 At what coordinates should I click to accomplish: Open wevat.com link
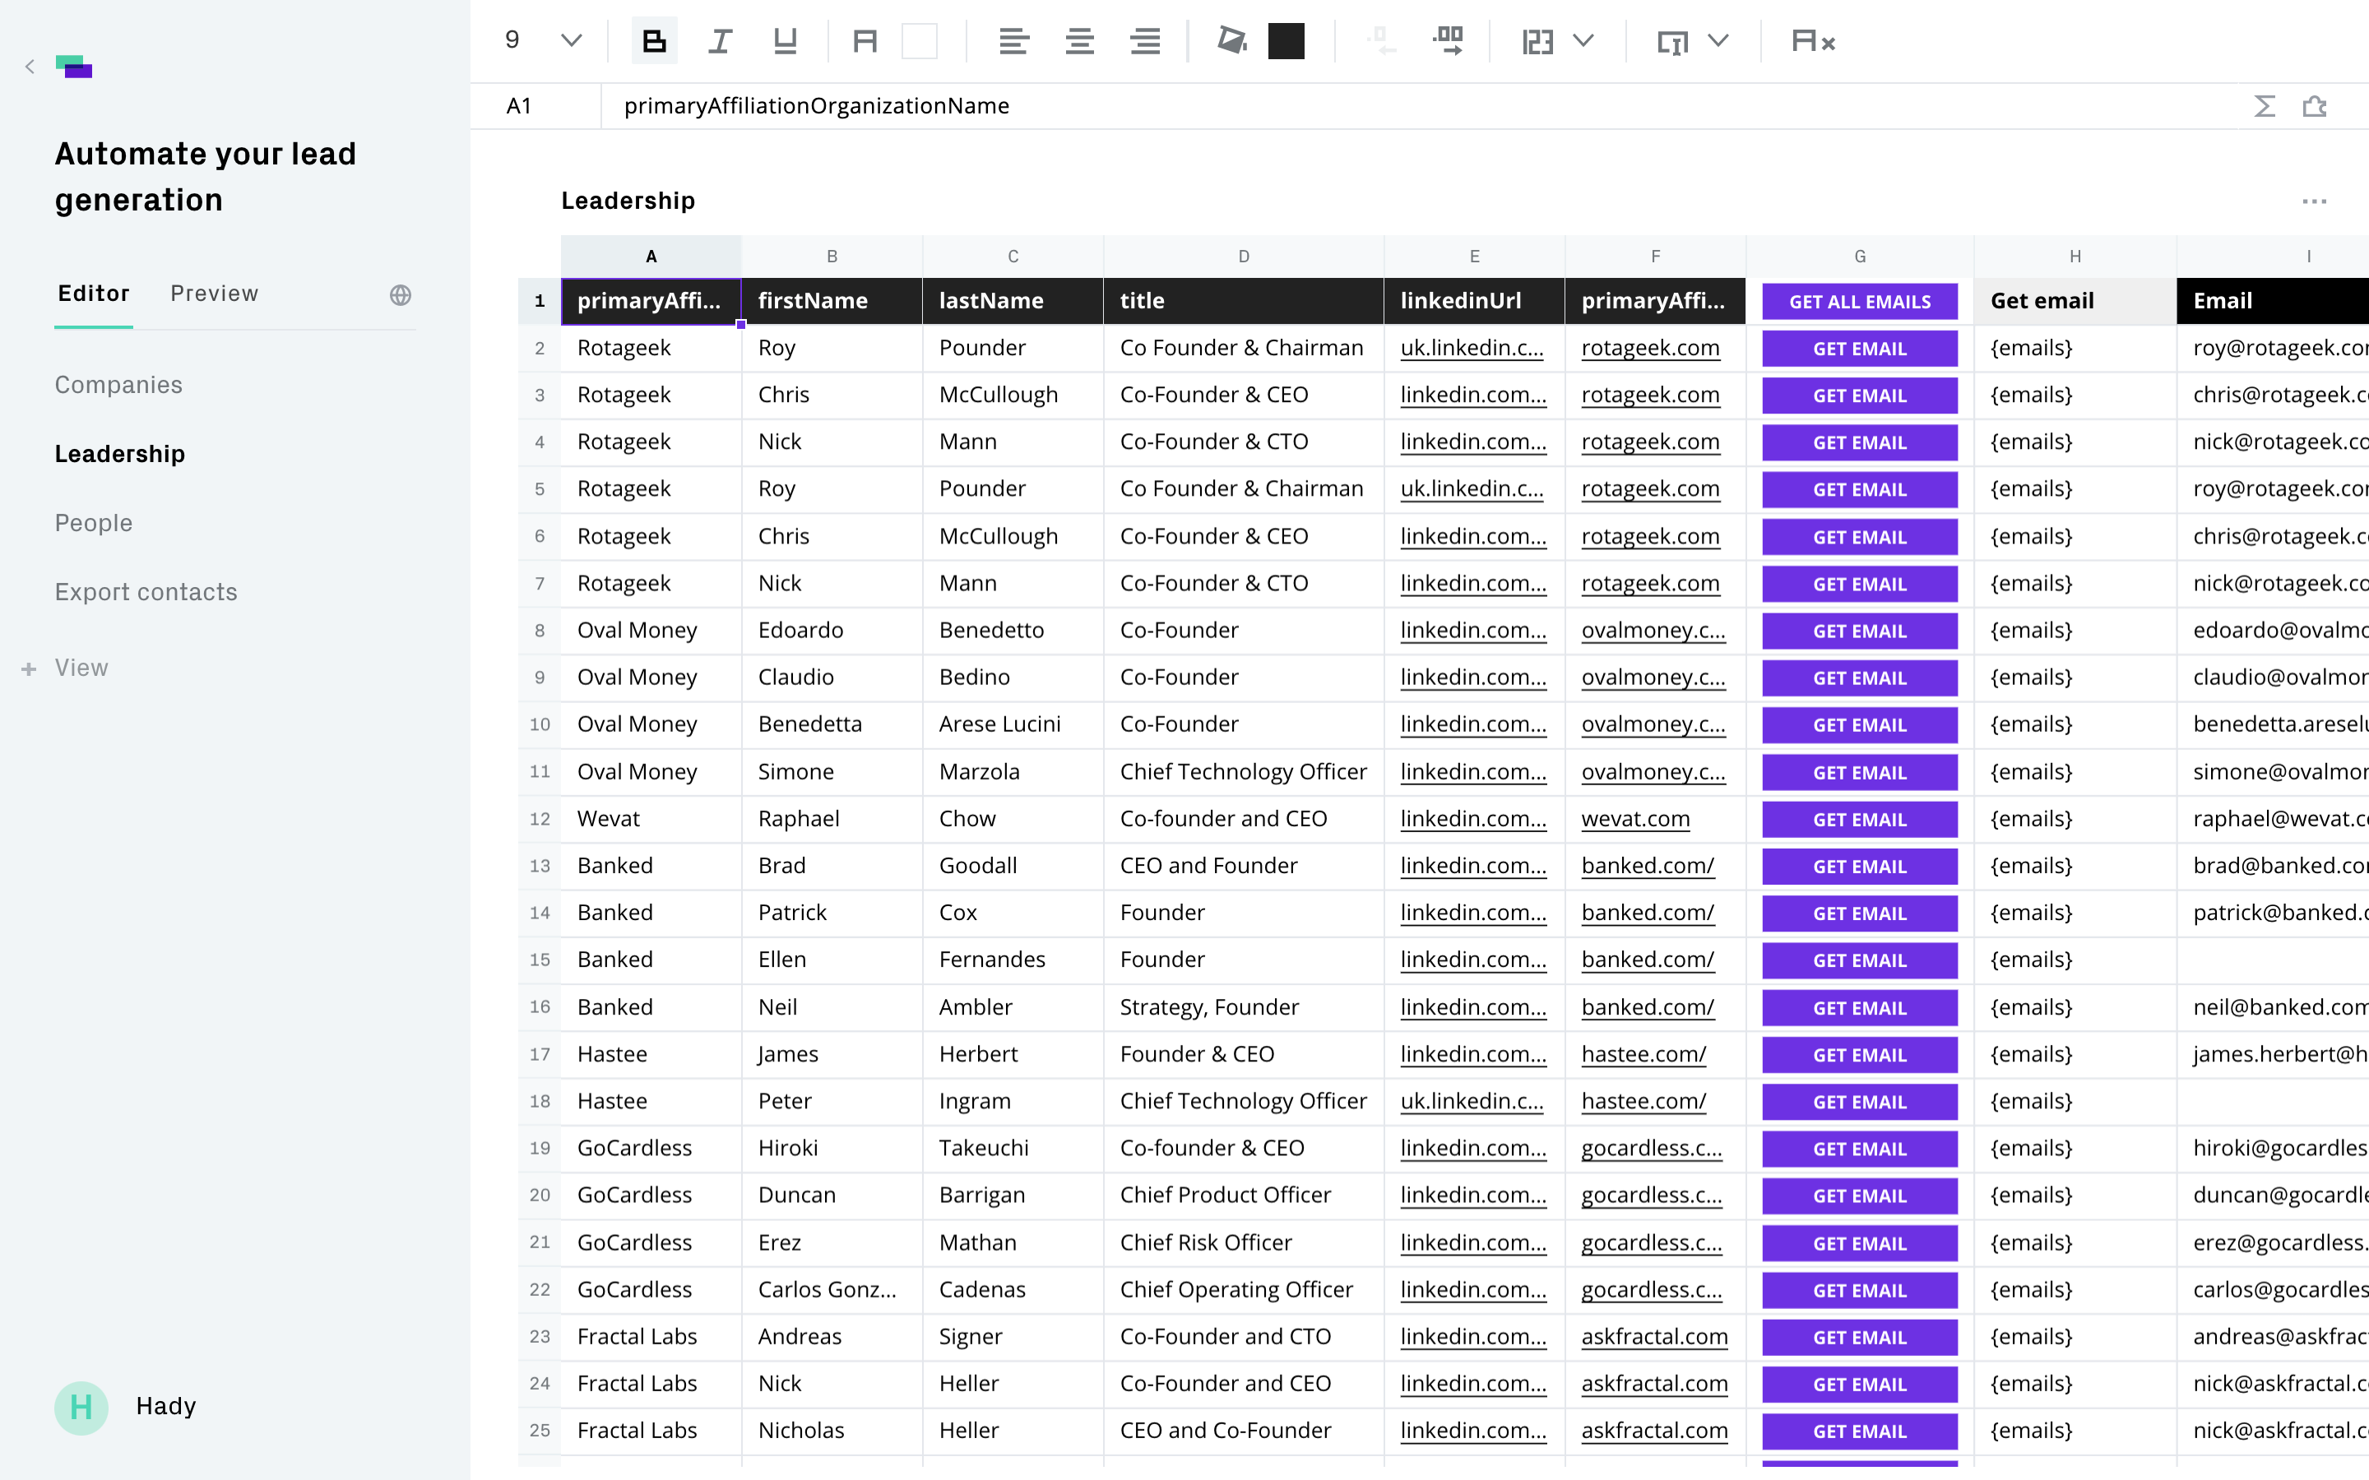[1634, 818]
